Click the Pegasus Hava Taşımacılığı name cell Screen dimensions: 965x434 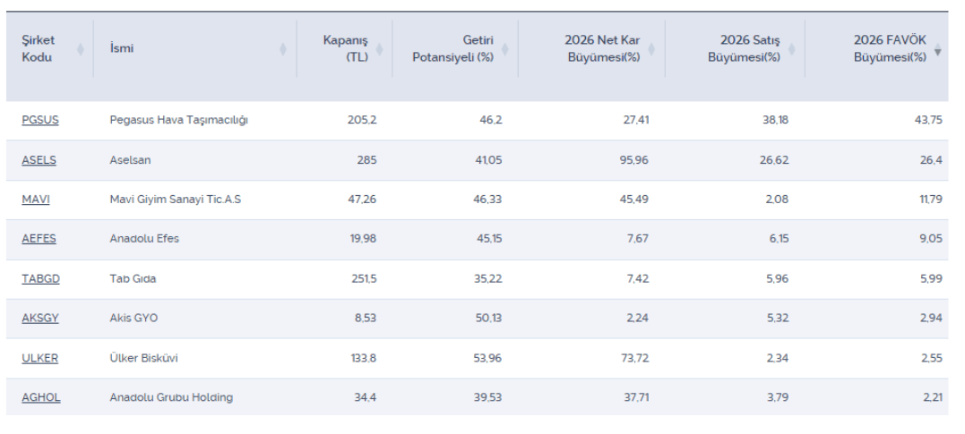click(x=178, y=120)
